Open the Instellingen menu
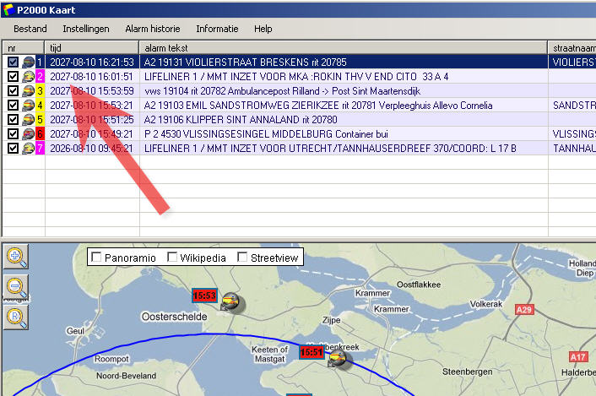 (86, 29)
